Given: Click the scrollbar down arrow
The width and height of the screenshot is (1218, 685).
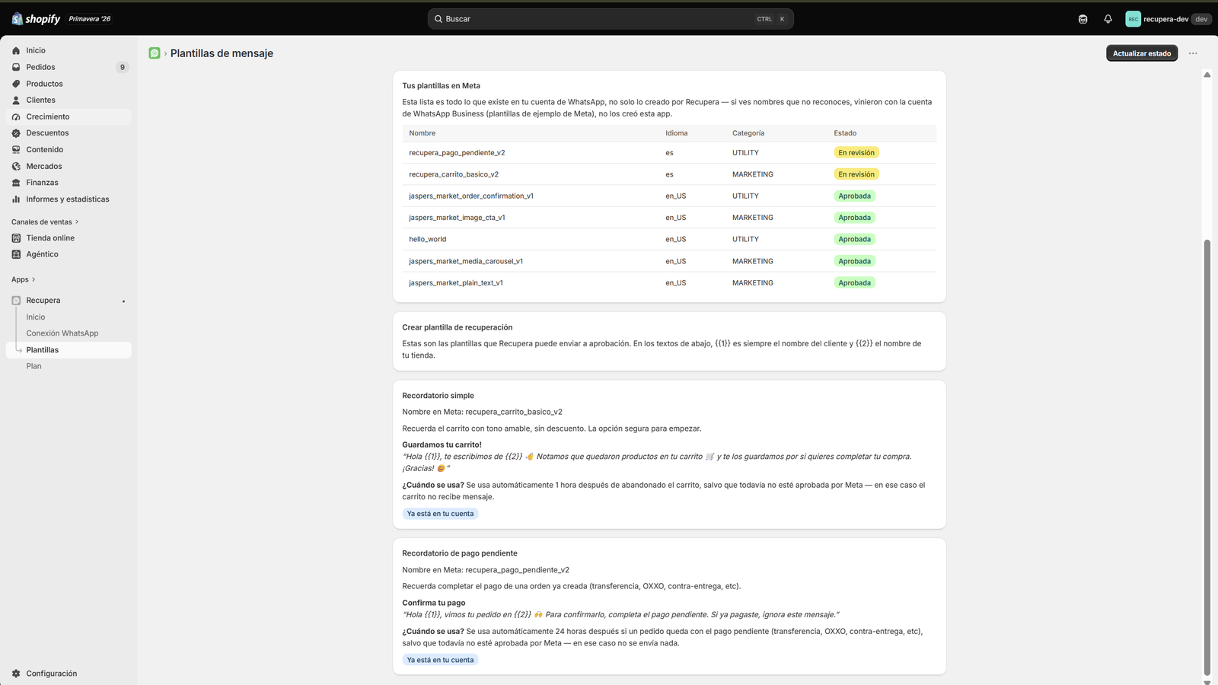Looking at the screenshot, I should pyautogui.click(x=1207, y=681).
